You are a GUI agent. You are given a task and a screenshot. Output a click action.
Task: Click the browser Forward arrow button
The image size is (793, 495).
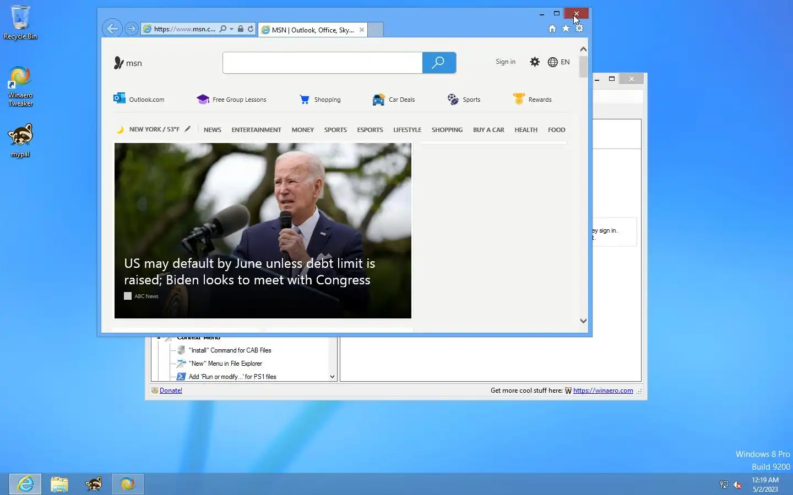132,29
